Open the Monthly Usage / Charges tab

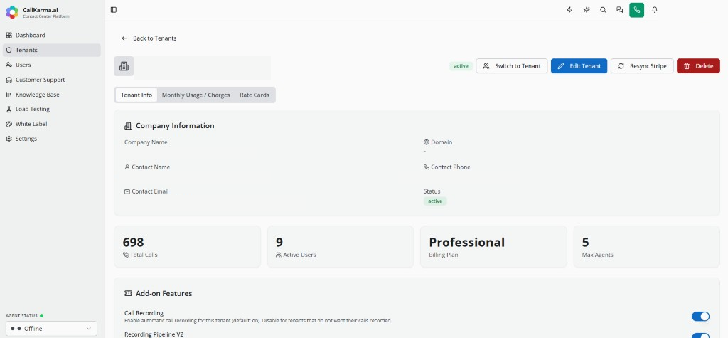click(x=196, y=95)
